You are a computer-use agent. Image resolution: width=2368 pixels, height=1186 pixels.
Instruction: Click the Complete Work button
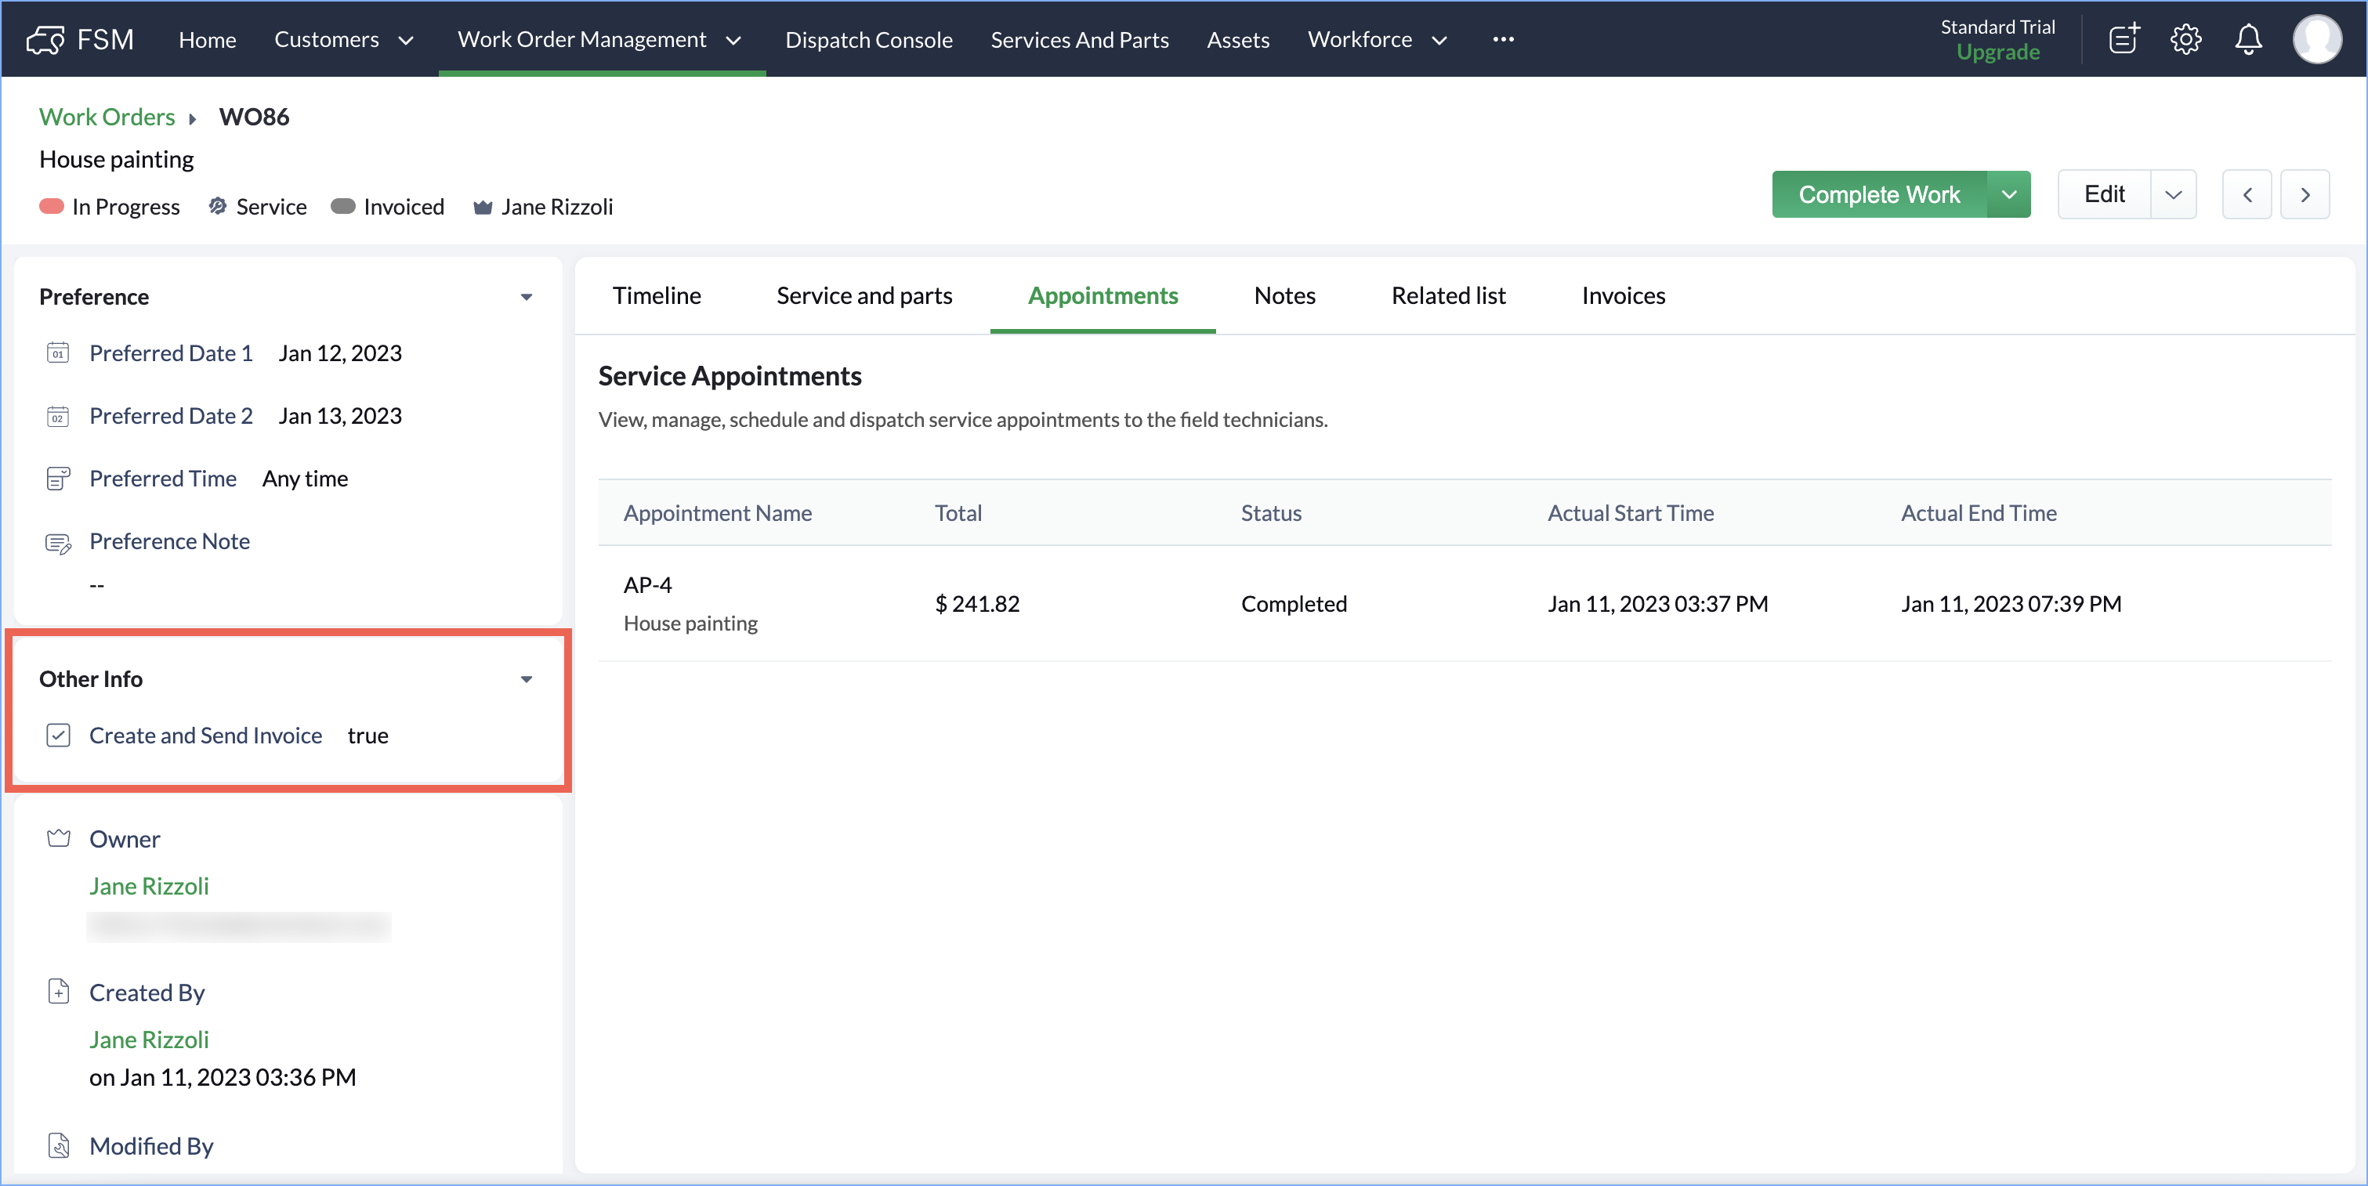coord(1878,195)
